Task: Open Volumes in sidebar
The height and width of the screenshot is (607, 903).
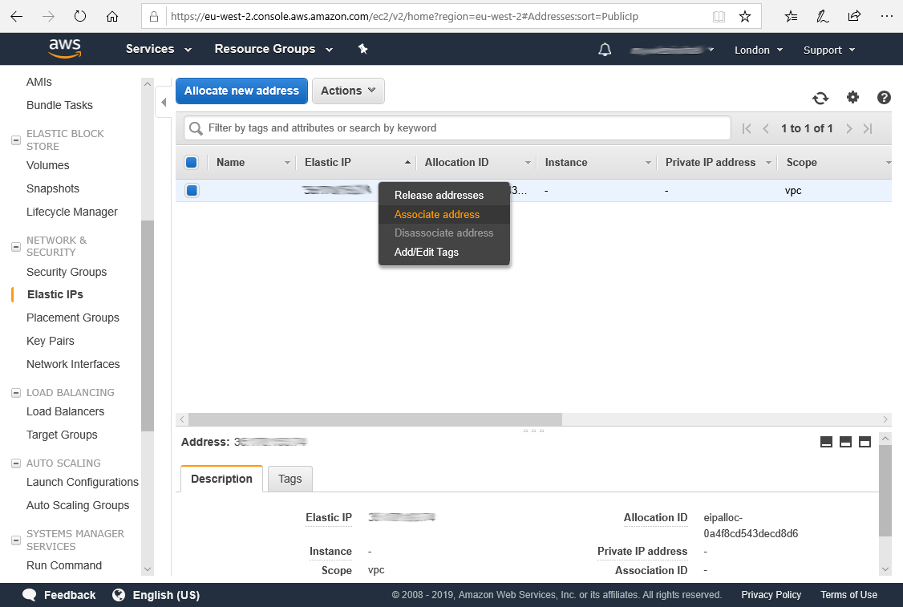Action: click(48, 165)
